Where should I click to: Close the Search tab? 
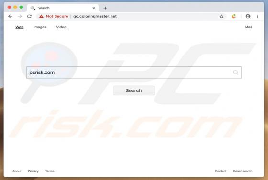point(94,8)
